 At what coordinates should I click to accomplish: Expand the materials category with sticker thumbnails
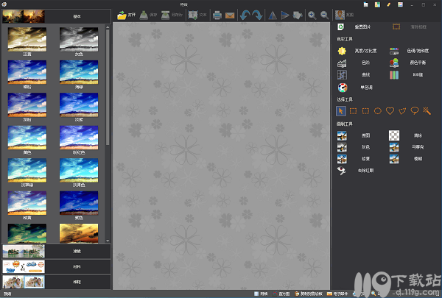57,266
